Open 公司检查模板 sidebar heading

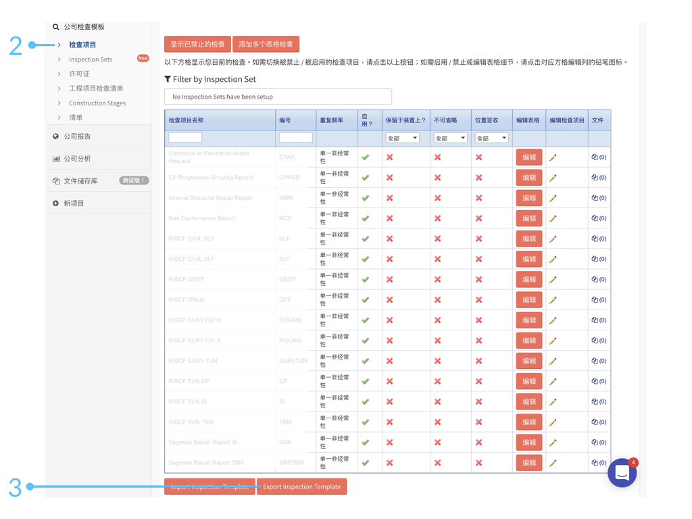coord(84,27)
